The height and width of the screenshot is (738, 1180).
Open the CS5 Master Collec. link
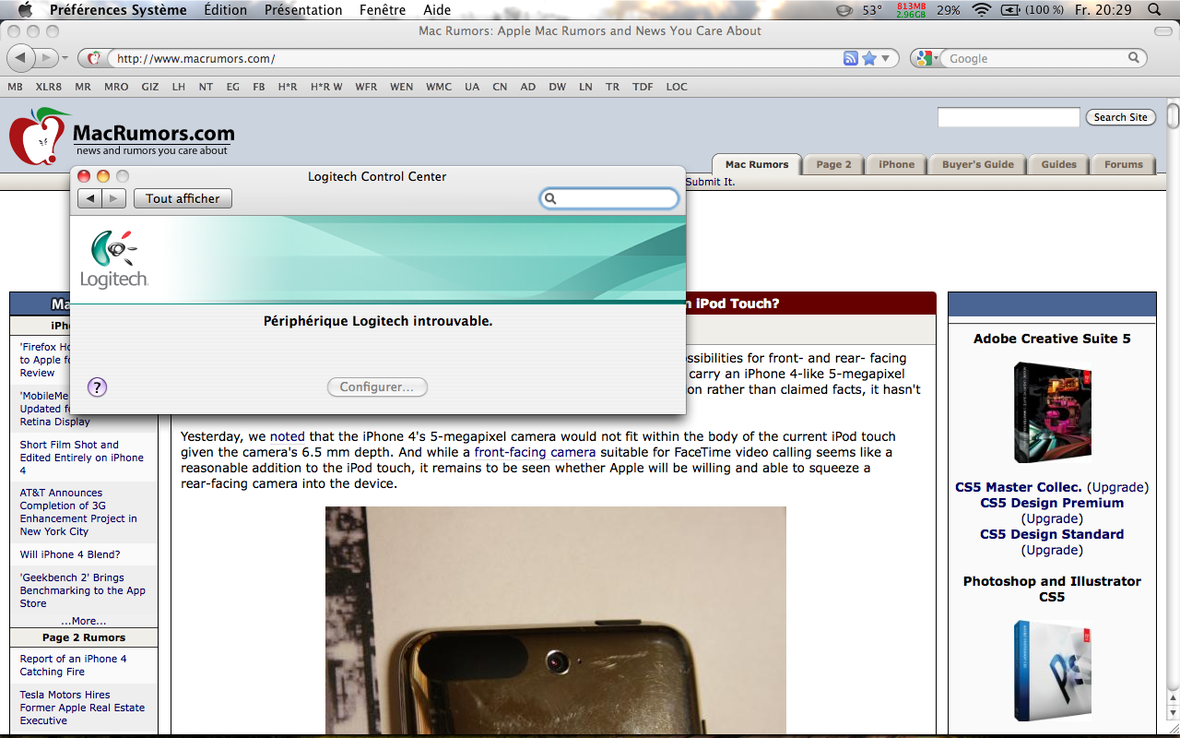coord(1019,487)
